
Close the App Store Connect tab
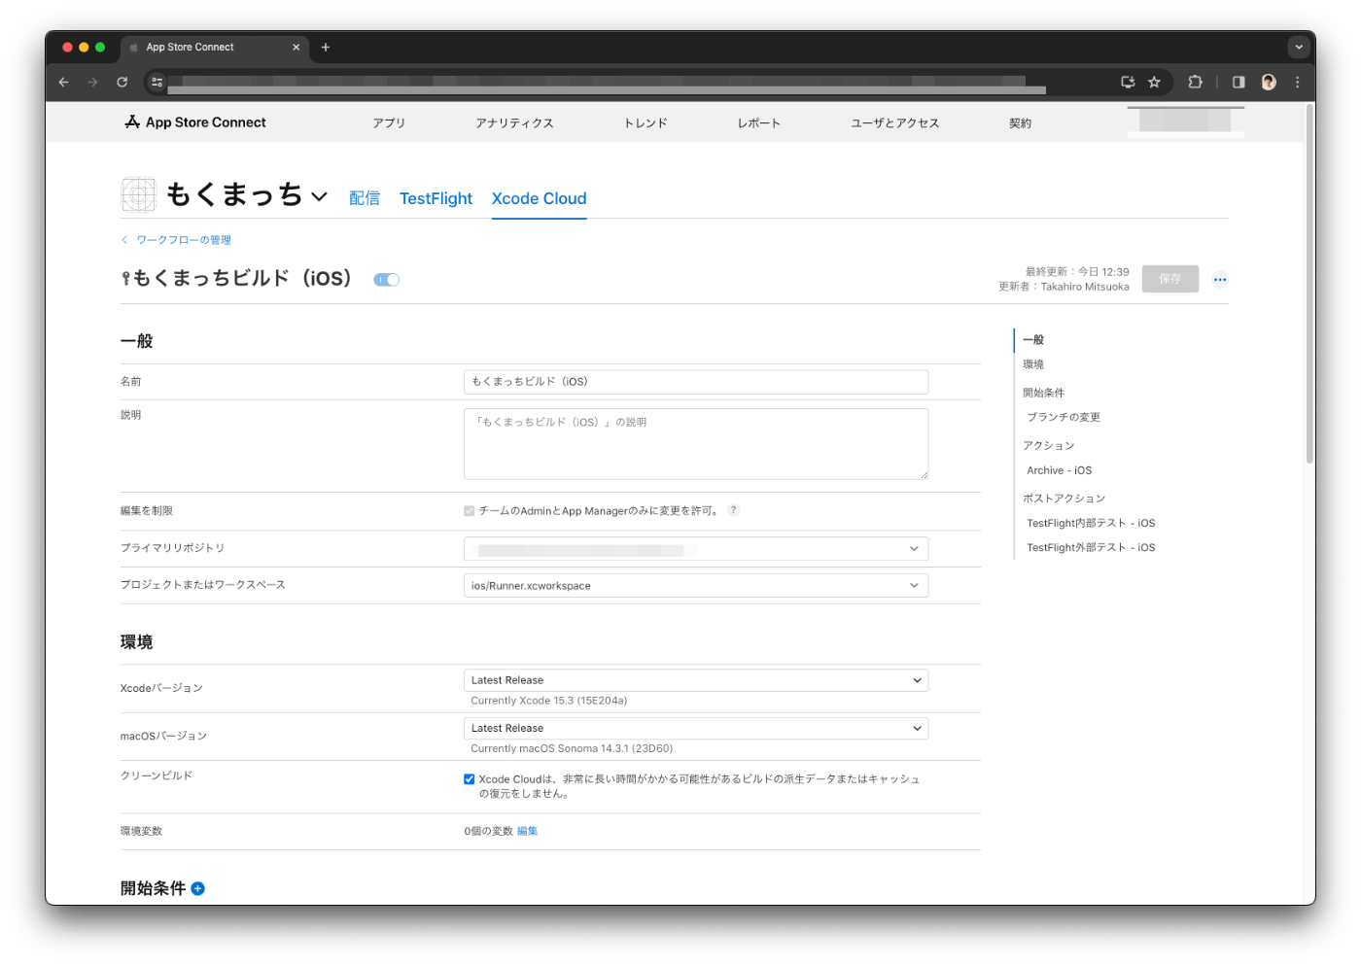[297, 48]
